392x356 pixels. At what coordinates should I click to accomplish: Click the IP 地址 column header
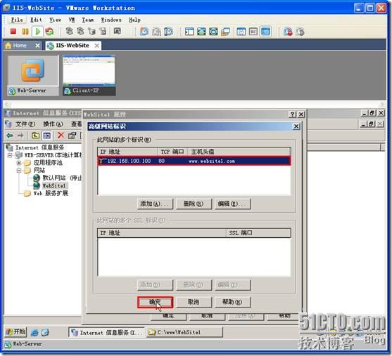coord(128,152)
